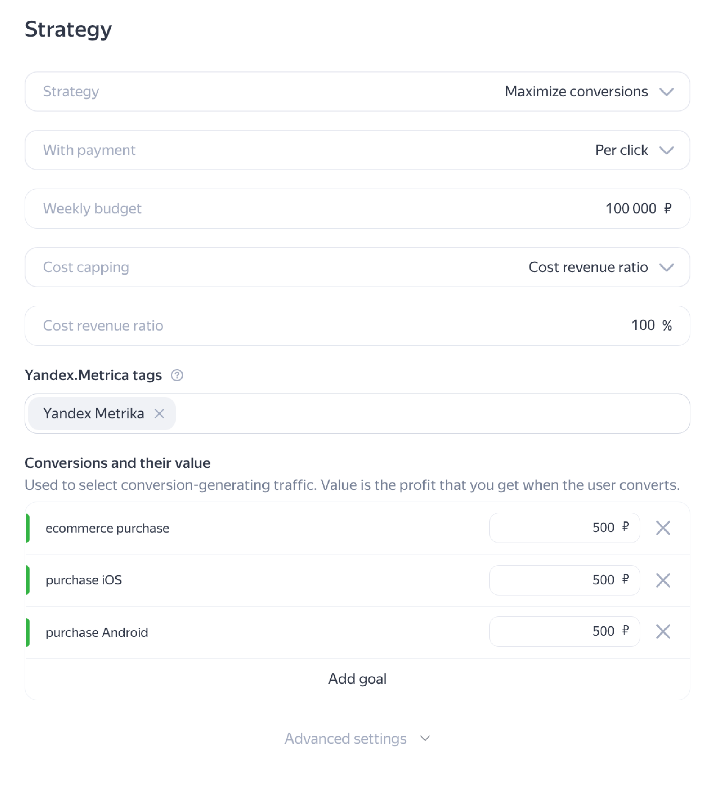Click the Maximize conversions value text
Viewport: 715px width, 787px height.
(576, 92)
